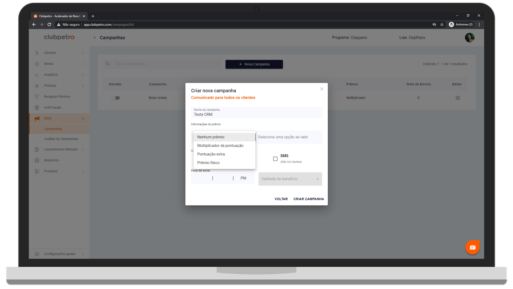Click the CRIAR CAMPANHA button
Screen dimensions: 513x289
(308, 199)
